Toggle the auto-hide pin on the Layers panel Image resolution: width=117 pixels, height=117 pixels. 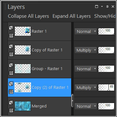(107, 7)
